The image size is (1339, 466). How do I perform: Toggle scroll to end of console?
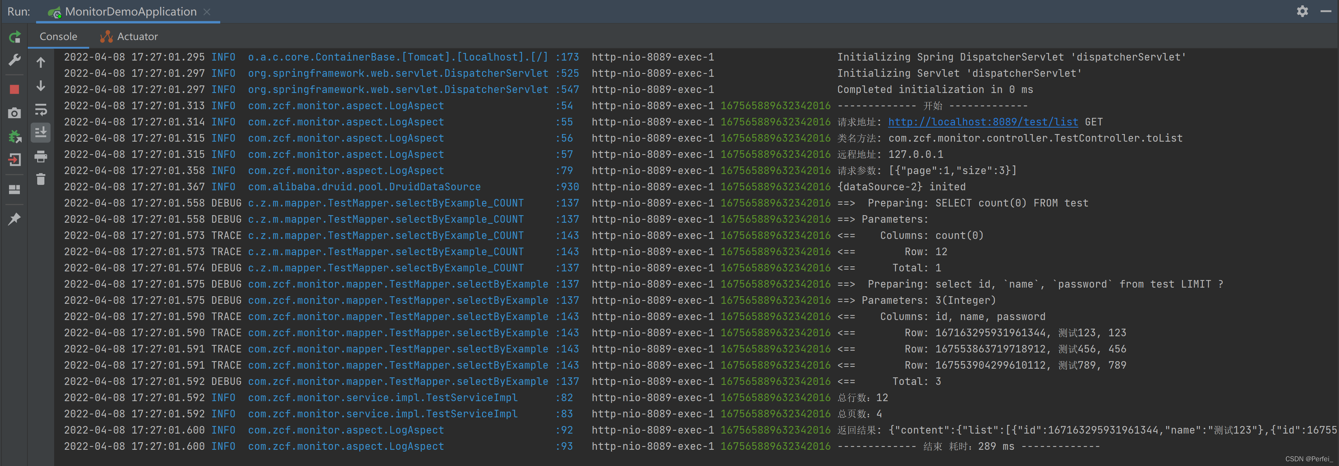pos(40,132)
